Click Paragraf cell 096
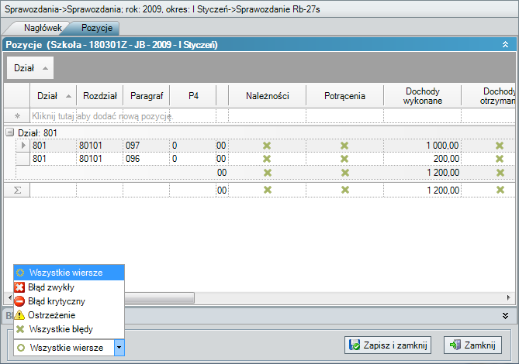This screenshot has height=364, width=519. coord(146,159)
